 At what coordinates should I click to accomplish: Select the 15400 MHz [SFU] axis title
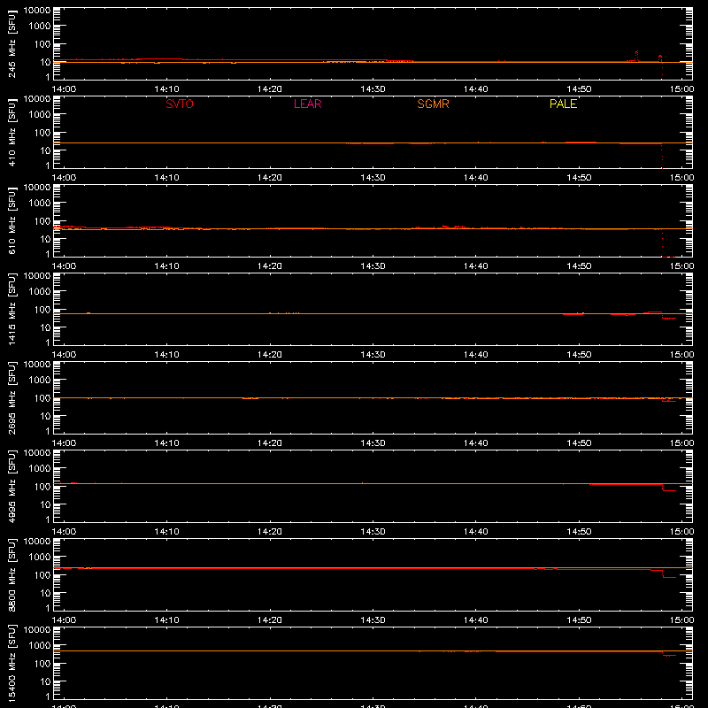click(x=12, y=663)
